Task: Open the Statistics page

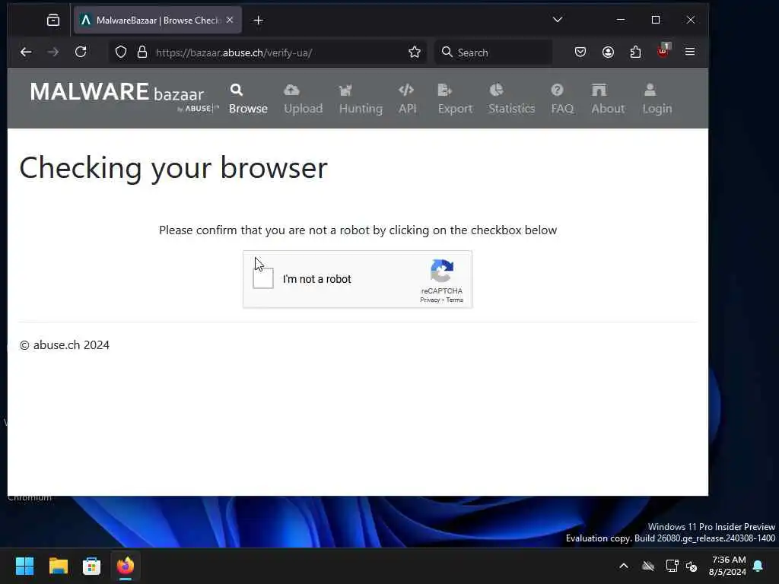Action: tap(511, 100)
